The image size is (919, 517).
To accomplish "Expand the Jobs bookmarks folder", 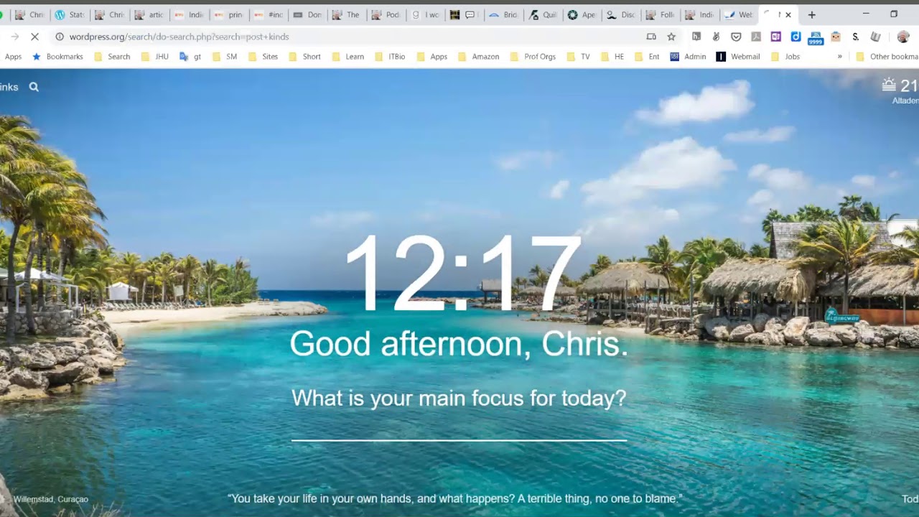I will 785,57.
